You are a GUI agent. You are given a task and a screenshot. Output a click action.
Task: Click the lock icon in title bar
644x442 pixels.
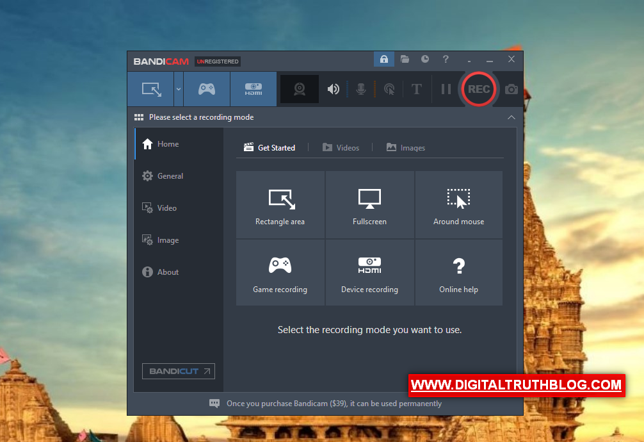[384, 59]
